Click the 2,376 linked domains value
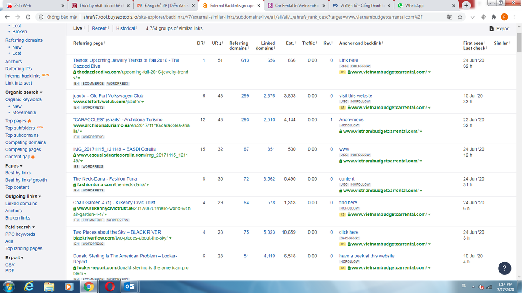The height and width of the screenshot is (293, 522). point(269,96)
